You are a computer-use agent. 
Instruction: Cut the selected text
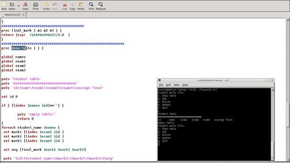(64, 6)
